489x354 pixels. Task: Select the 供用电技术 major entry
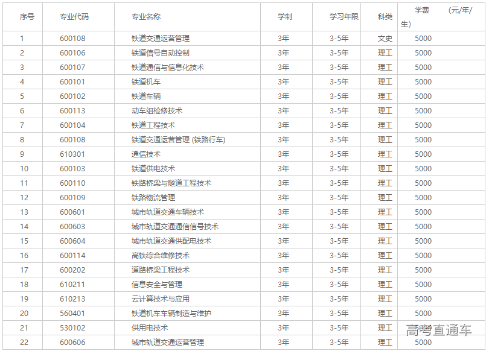tap(147, 327)
